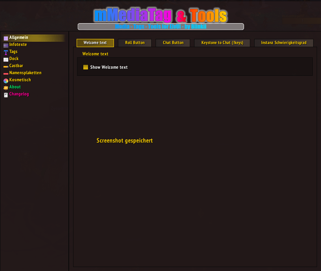321x271 pixels.
Task: Open Kosmetisch via its color wheel icon
Action: click(x=6, y=81)
